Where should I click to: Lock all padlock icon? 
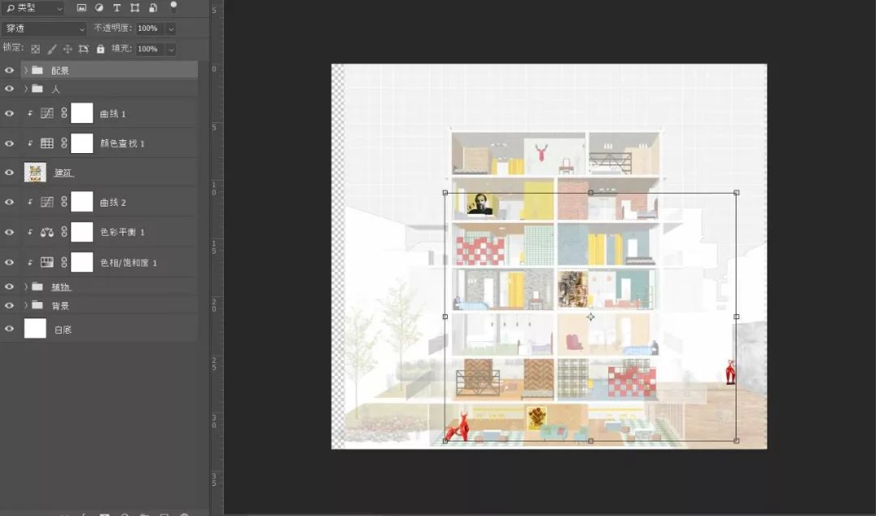(101, 49)
